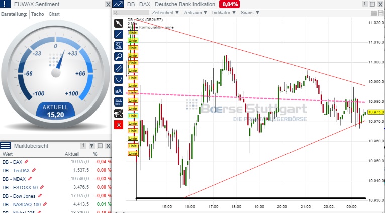The height and width of the screenshot is (213, 385).
Task: Click the yellow 10.975,0 price label
Action: coord(376,112)
